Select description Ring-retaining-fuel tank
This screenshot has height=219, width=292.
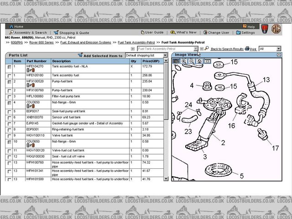[x=68, y=129]
